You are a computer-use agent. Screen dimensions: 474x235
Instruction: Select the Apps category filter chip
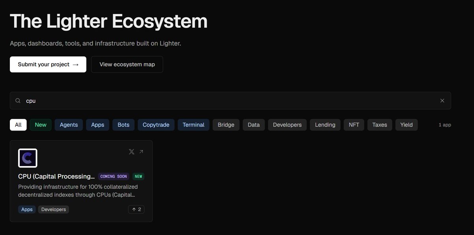pyautogui.click(x=98, y=125)
